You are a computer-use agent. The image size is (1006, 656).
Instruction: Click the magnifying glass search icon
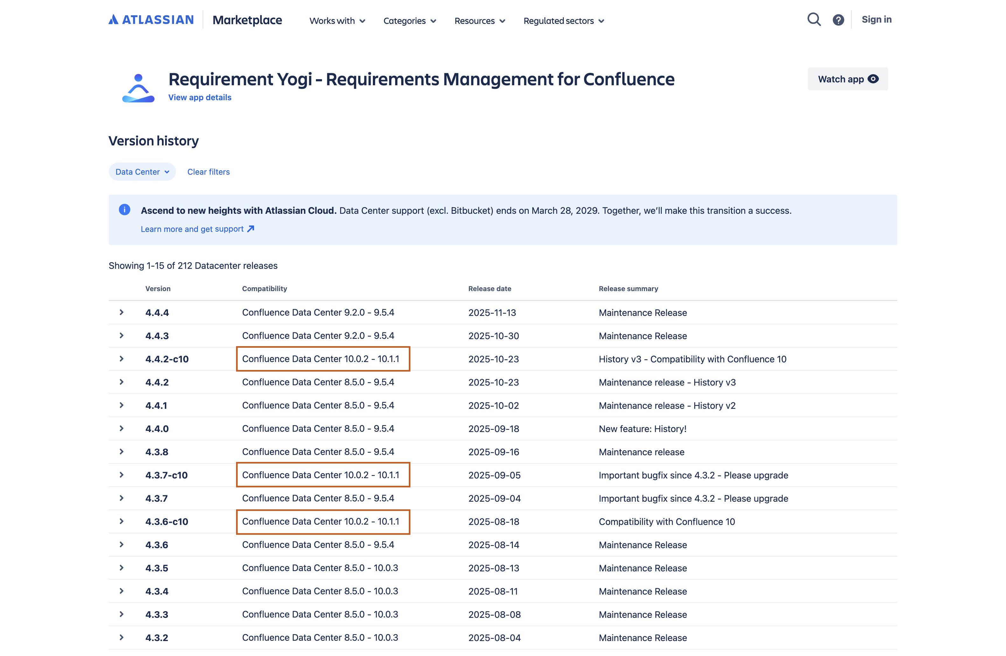click(x=814, y=19)
